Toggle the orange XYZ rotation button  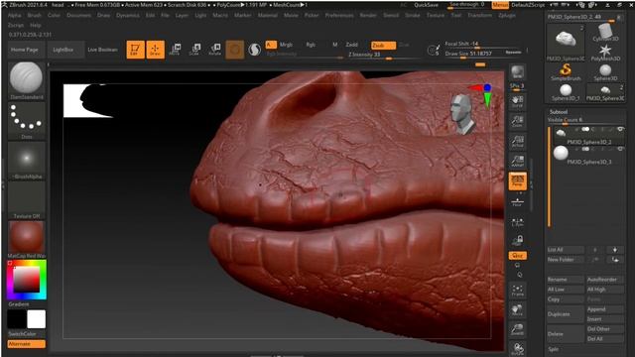tap(517, 256)
